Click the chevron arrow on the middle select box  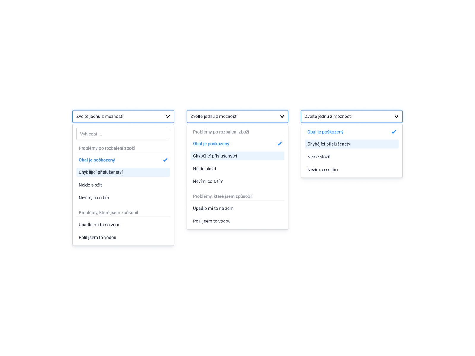tap(282, 116)
